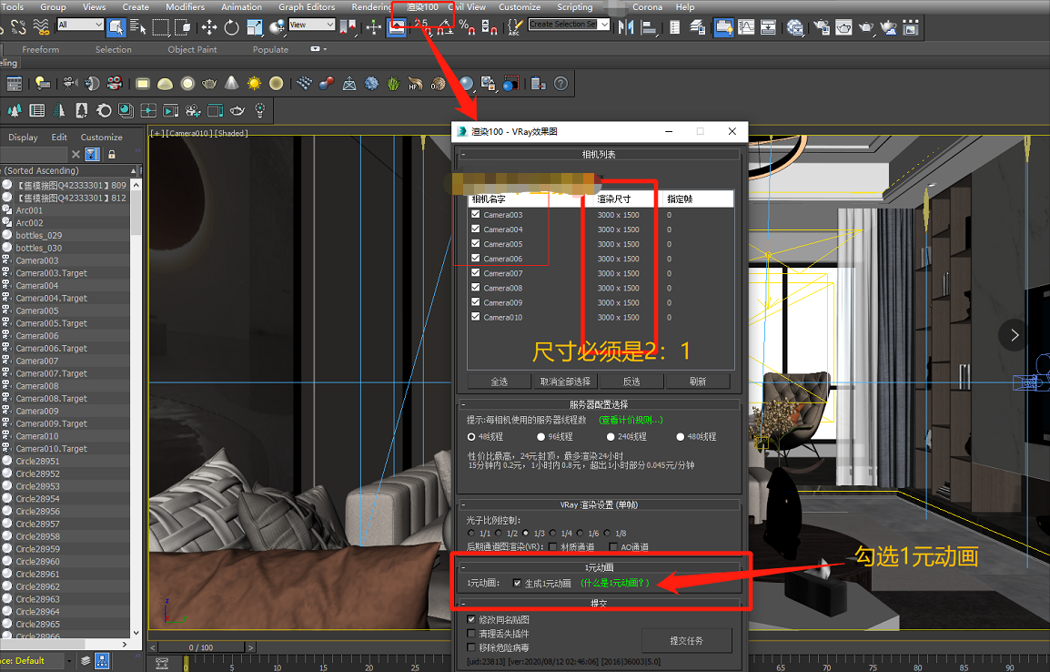The image size is (1050, 672).
Task: Select the 480线程 radio option
Action: tap(696, 437)
